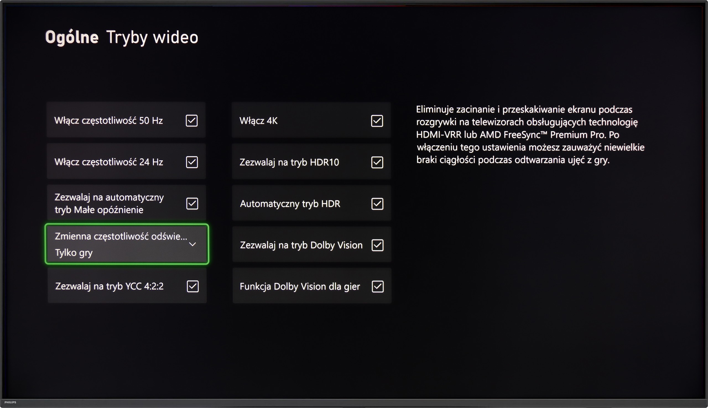The image size is (708, 408).
Task: Click the "Zezwalaj na tryb HDR10" tile
Action: pos(311,162)
